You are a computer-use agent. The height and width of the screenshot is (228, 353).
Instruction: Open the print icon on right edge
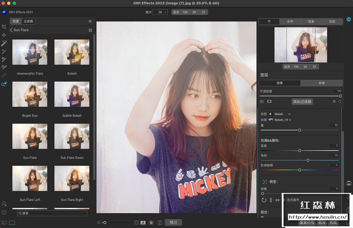coord(349,183)
